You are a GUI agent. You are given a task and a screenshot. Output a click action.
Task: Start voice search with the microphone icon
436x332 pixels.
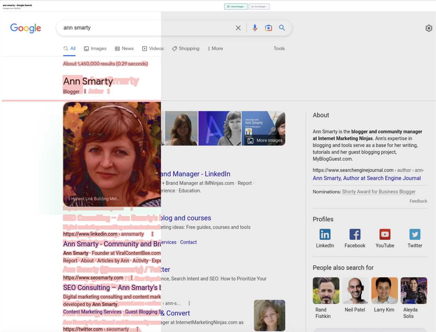coord(255,28)
